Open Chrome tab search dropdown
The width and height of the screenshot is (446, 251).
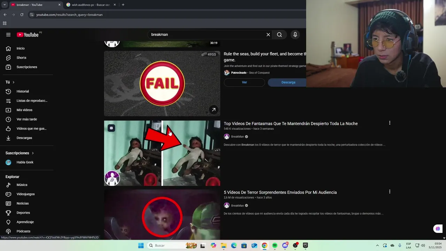tap(5, 5)
